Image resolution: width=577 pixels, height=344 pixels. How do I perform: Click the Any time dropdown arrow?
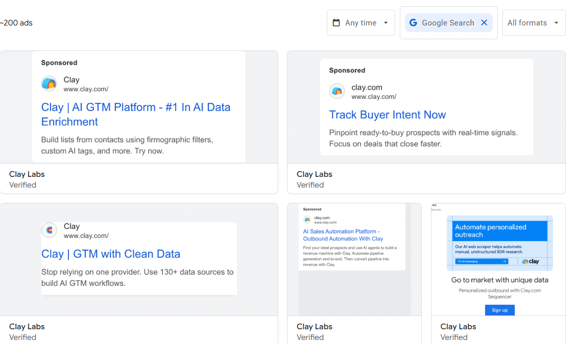click(x=386, y=23)
